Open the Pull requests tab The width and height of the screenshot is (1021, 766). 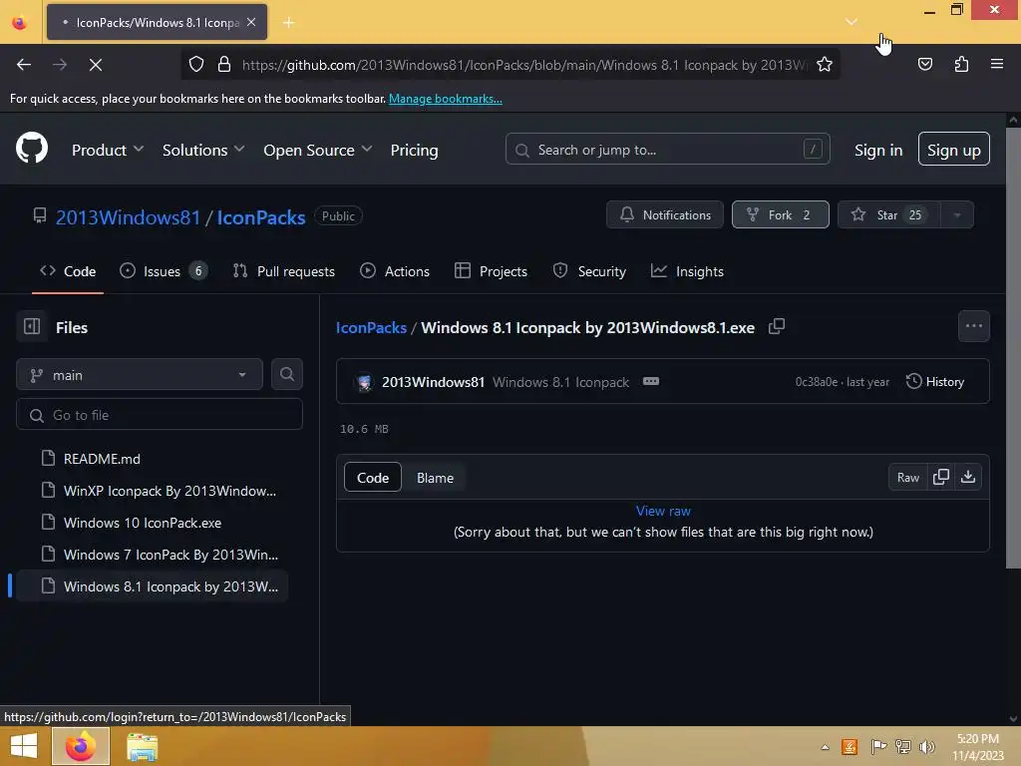pyautogui.click(x=284, y=271)
